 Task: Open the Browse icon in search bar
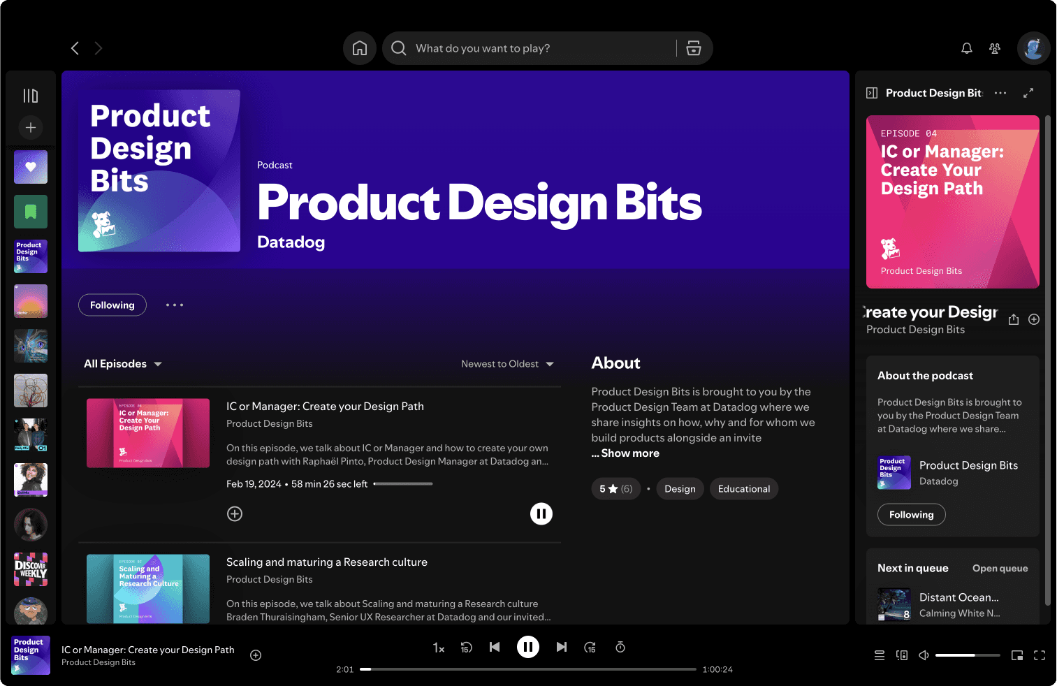point(694,48)
